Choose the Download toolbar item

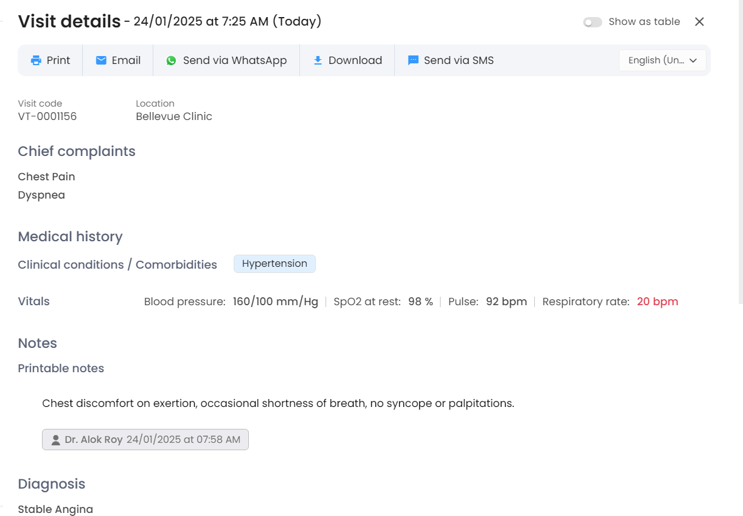[355, 60]
